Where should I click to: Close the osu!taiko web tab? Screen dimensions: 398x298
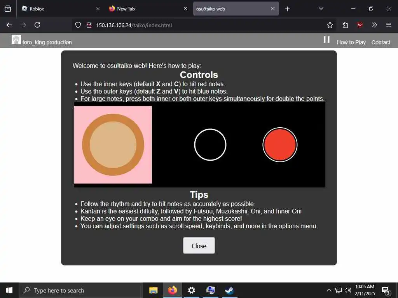pyautogui.click(x=272, y=9)
